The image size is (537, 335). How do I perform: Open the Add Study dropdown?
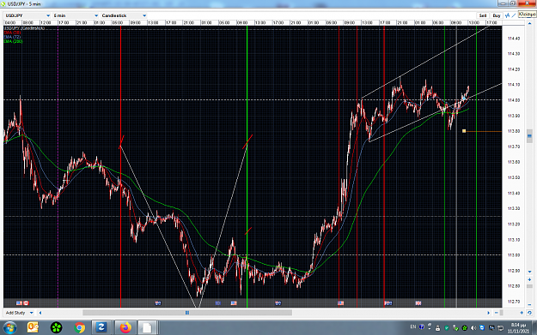tap(19, 313)
